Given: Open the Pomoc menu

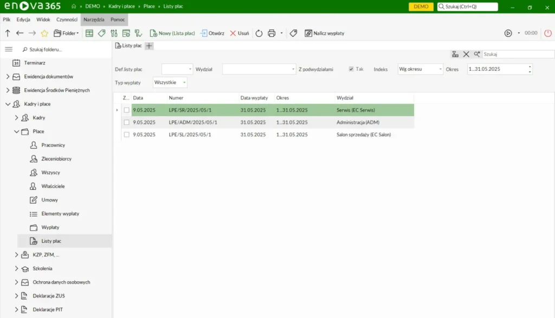Looking at the screenshot, I should click(x=118, y=20).
